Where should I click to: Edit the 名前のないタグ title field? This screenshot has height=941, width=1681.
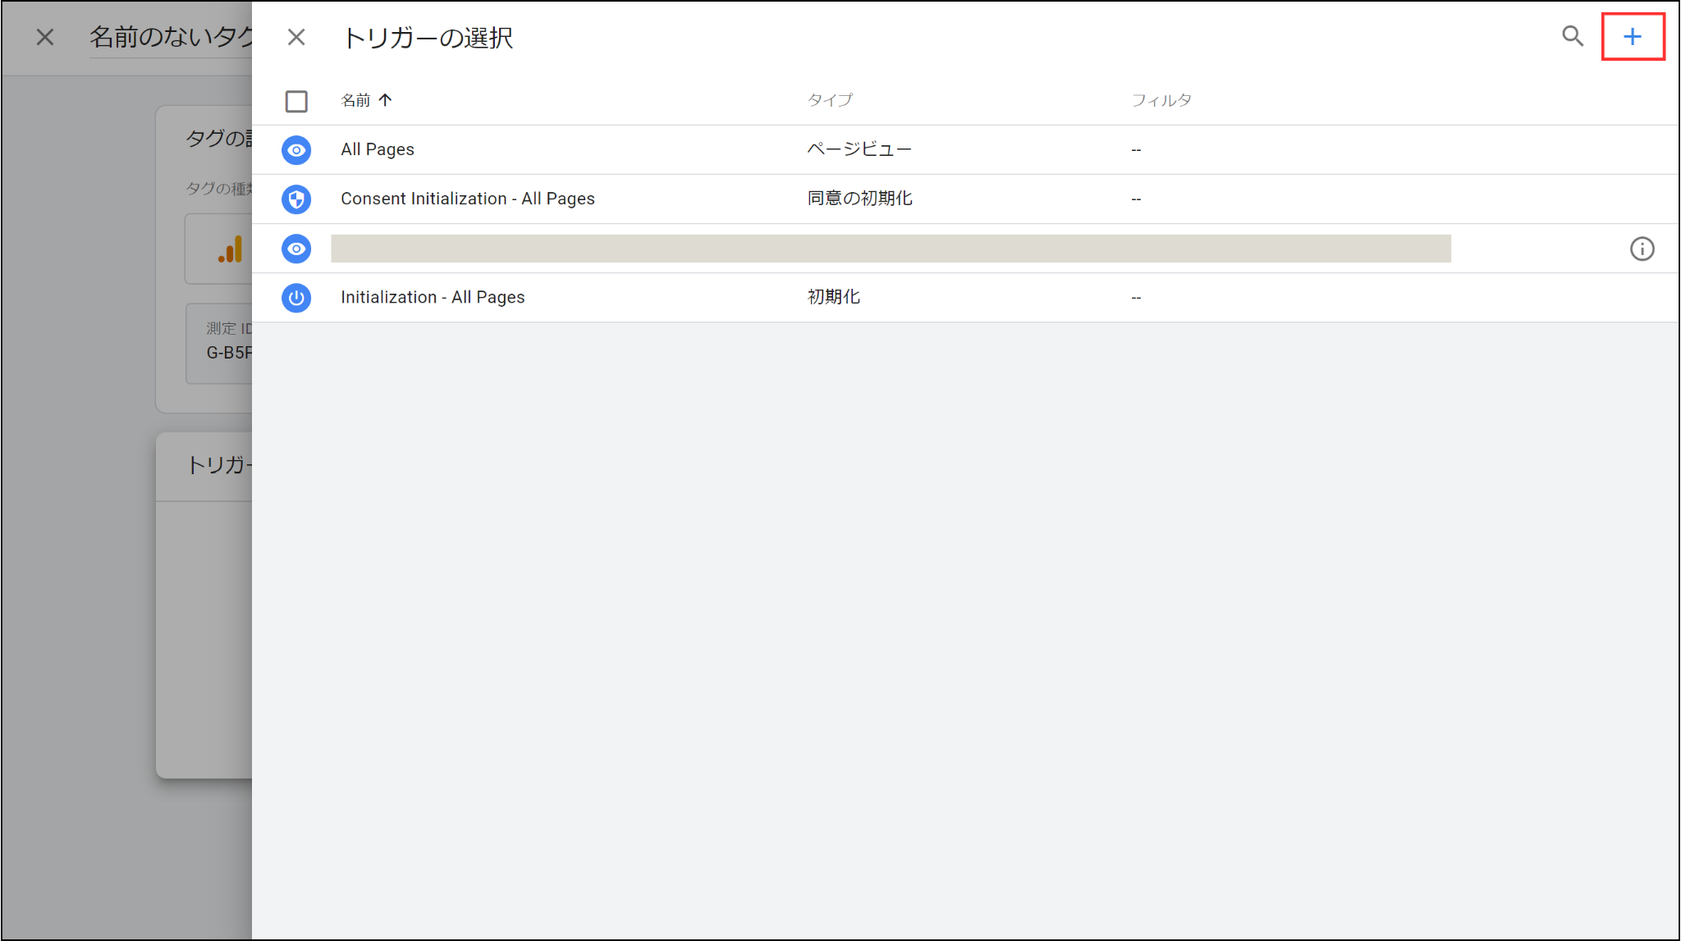[x=171, y=38]
